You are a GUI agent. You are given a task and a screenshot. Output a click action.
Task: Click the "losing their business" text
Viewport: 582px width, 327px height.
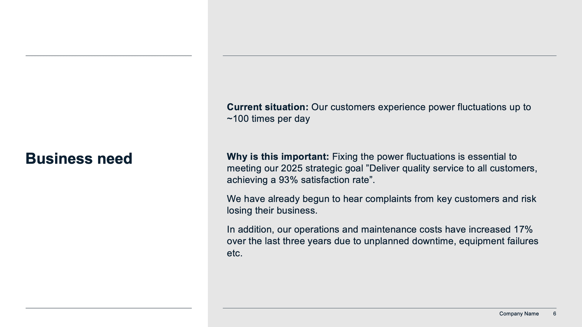pyautogui.click(x=272, y=211)
